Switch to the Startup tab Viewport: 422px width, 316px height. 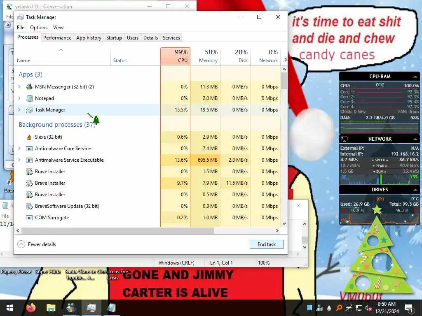[x=114, y=38]
